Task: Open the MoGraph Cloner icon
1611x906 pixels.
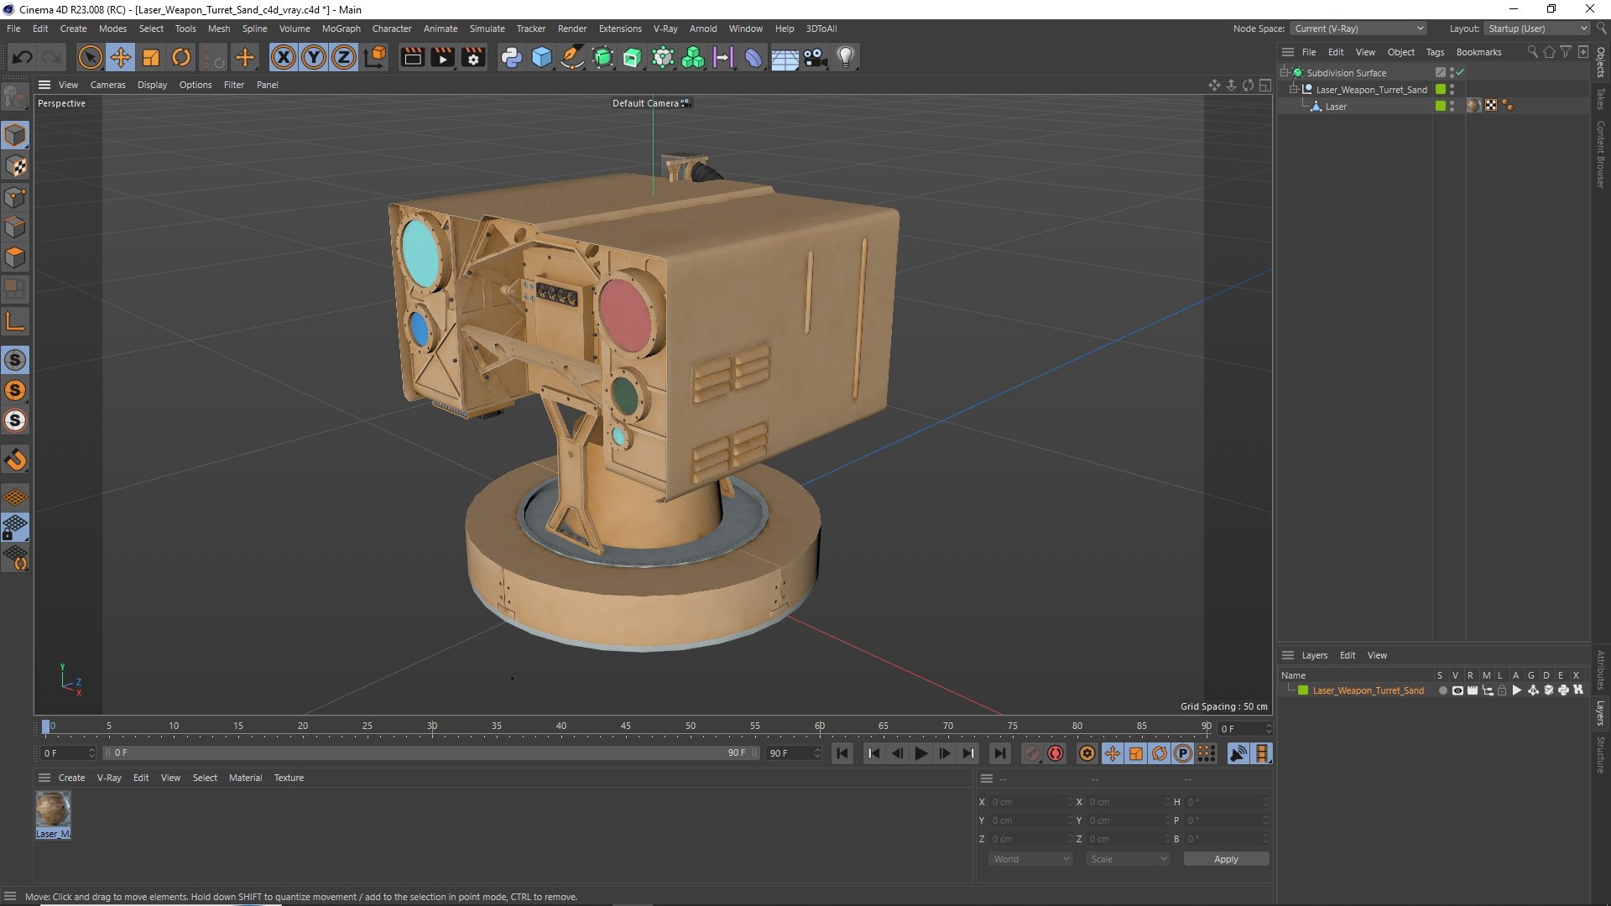Action: coord(693,57)
